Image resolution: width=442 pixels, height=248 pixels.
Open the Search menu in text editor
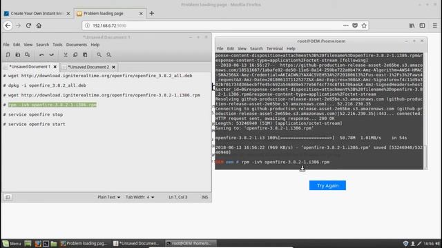[43, 45]
